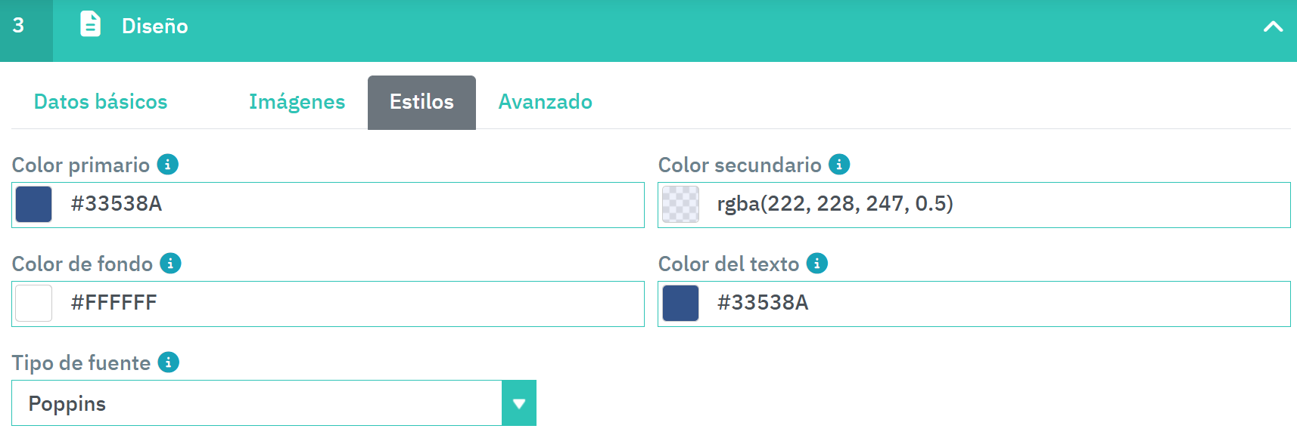Collapse the Diseño section with the chevron

click(1273, 26)
